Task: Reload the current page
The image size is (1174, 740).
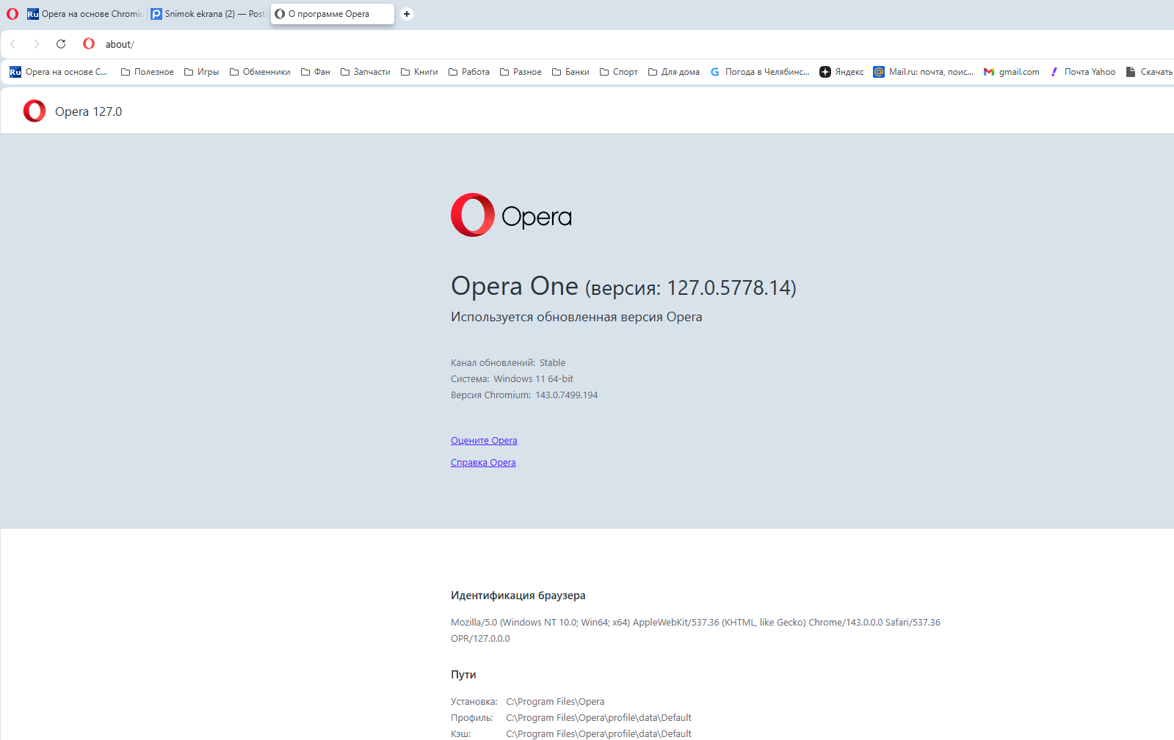Action: coord(61,44)
